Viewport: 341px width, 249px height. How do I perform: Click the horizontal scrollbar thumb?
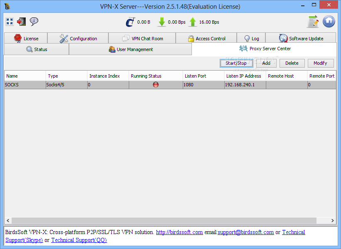point(164,220)
